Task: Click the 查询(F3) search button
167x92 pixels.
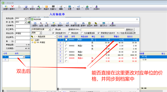Action: pyautogui.click(x=130, y=29)
